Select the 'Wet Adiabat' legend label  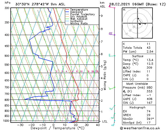(79, 19)
